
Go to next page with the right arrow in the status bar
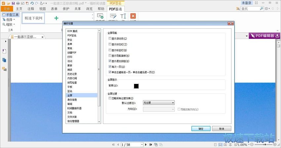[x=146, y=145]
